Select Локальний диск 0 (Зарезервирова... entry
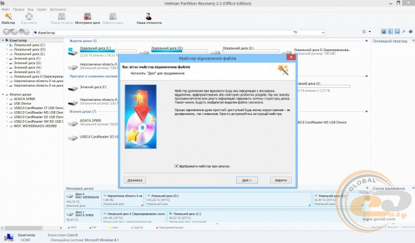Viewport: 415px width, 243px height. coord(322,50)
